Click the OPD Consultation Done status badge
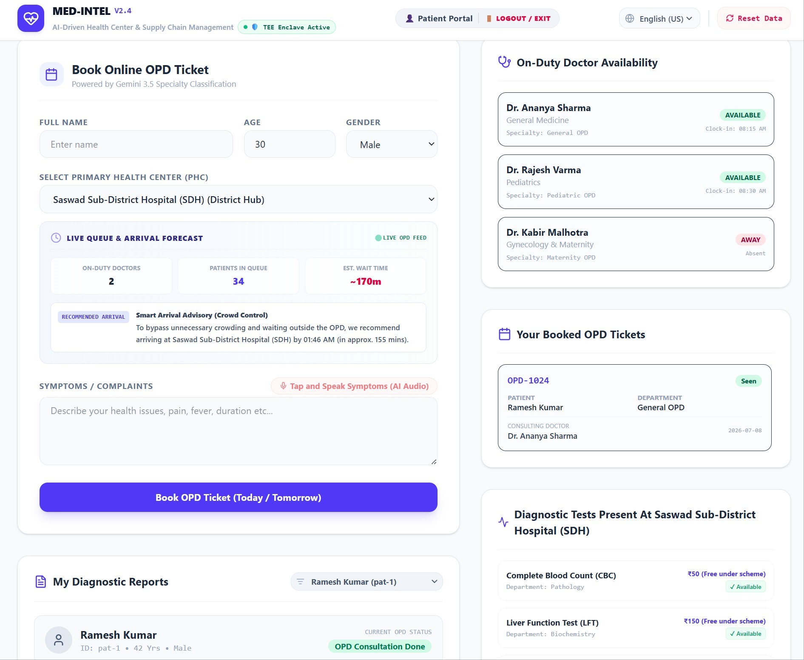The width and height of the screenshot is (804, 660). tap(380, 646)
